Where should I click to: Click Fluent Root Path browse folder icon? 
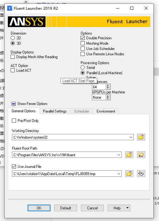(x=129, y=155)
